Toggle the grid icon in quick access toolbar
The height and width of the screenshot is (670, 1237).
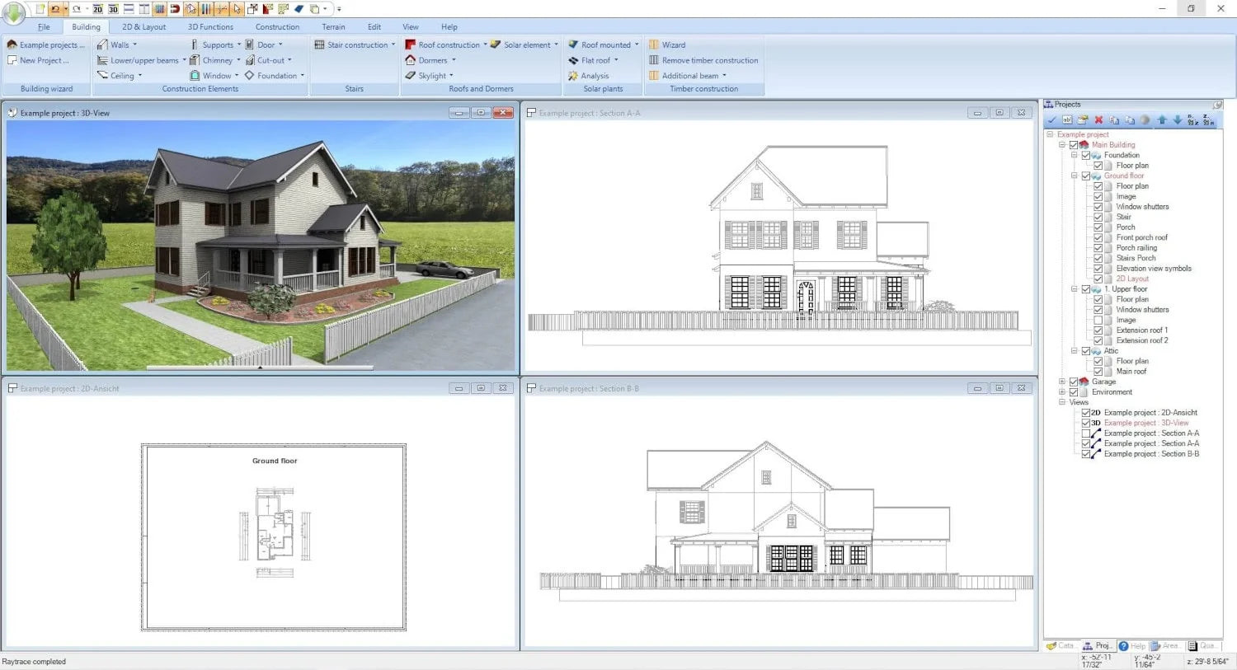coord(160,9)
